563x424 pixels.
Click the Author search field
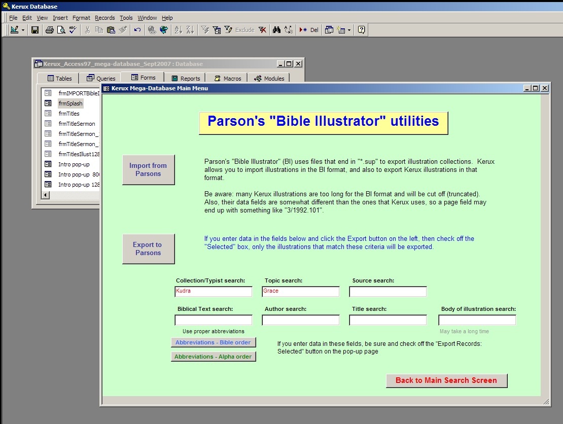301,320
